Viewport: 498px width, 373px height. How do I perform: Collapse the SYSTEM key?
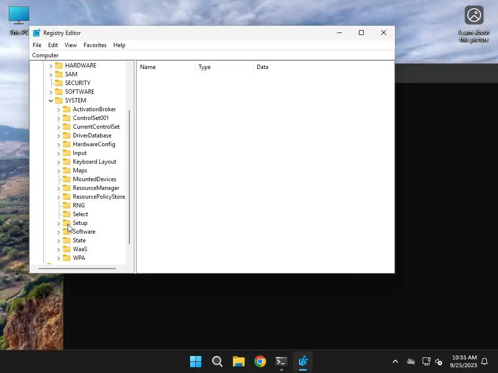coord(51,101)
